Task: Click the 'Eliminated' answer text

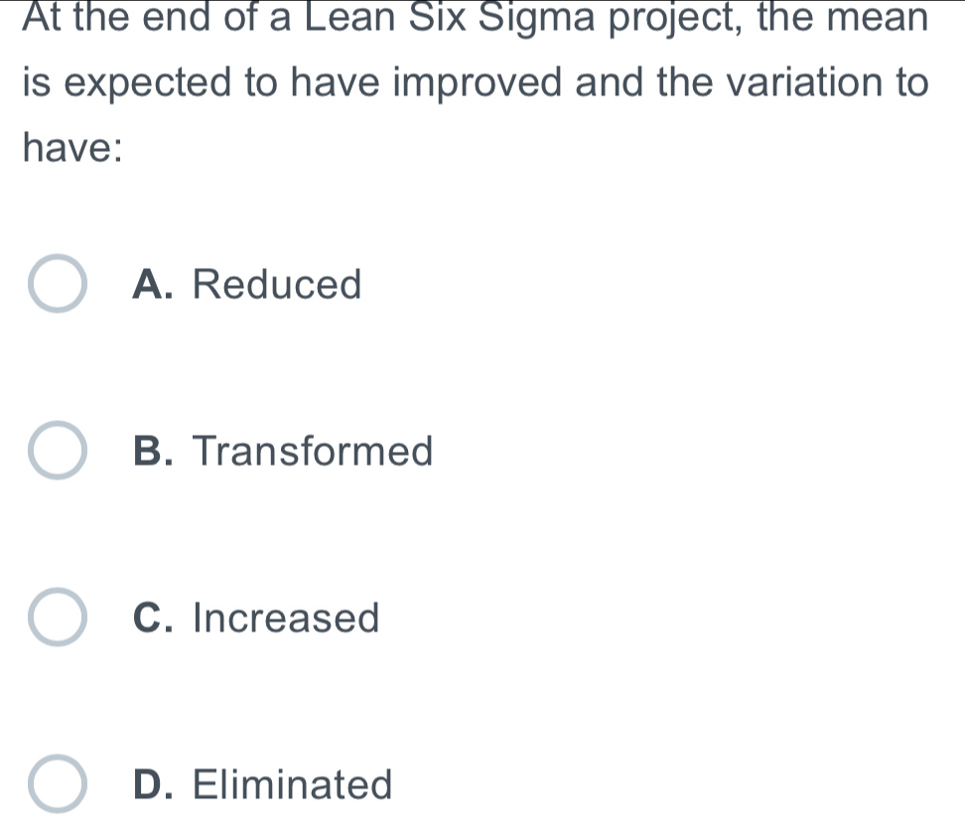Action: 293,784
